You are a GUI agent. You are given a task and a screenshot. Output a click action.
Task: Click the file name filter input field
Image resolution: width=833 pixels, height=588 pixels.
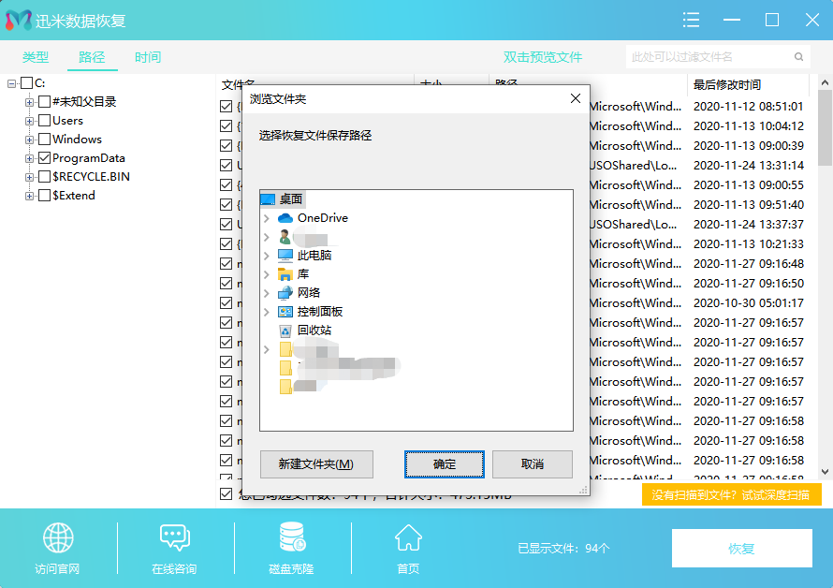point(711,56)
